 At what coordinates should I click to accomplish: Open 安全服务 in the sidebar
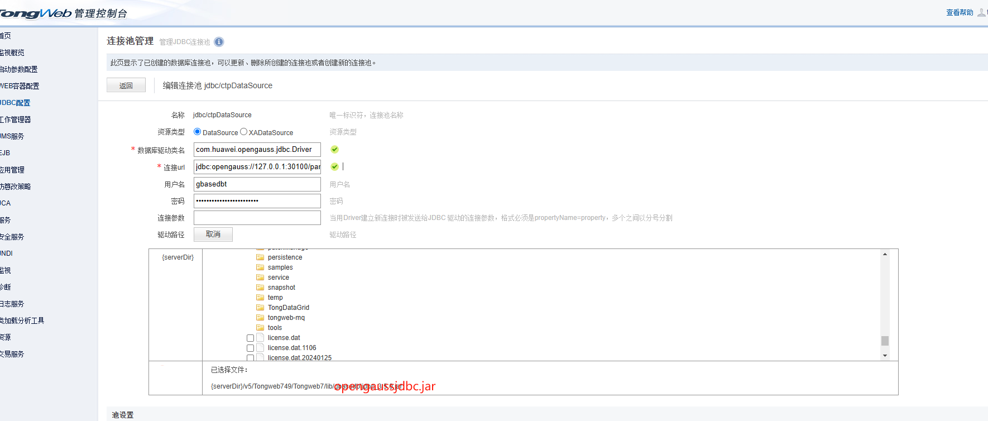(12, 237)
